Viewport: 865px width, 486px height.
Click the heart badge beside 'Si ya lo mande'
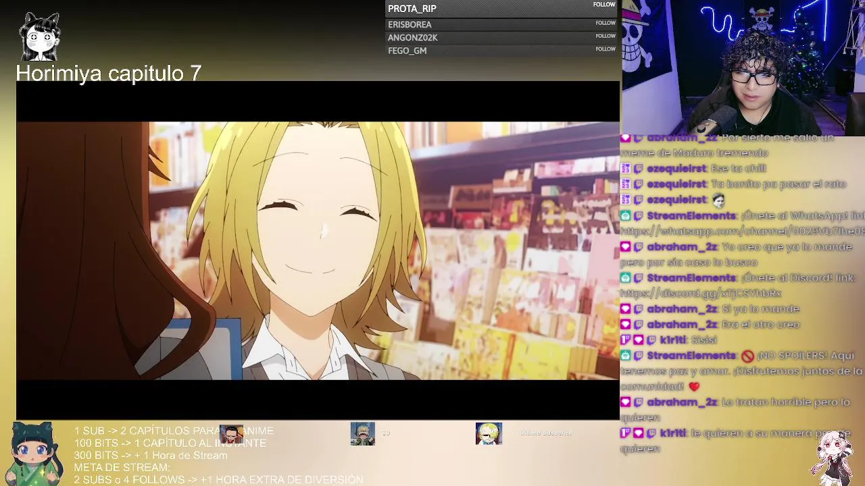click(x=626, y=309)
